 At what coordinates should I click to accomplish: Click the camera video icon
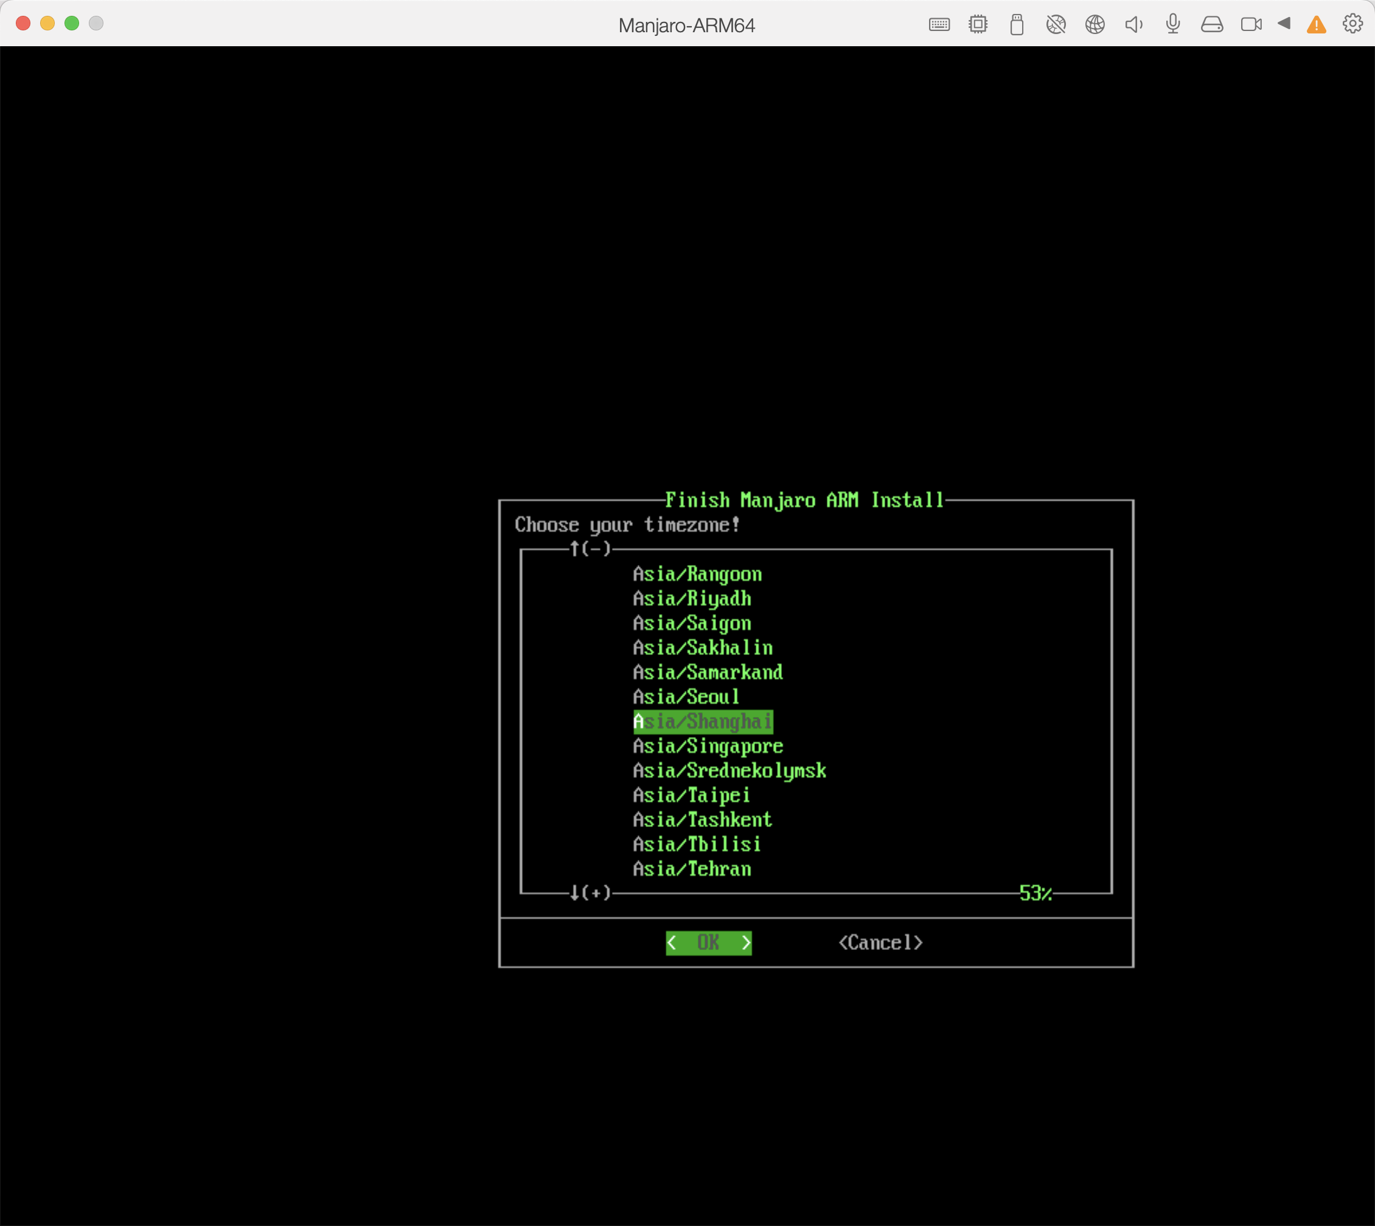click(1251, 25)
